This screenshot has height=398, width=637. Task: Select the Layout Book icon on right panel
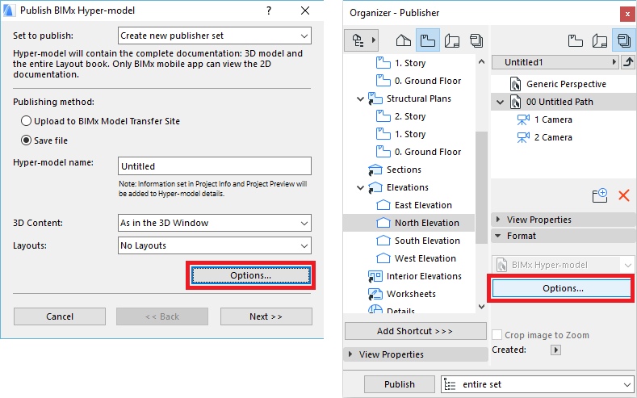tap(600, 40)
